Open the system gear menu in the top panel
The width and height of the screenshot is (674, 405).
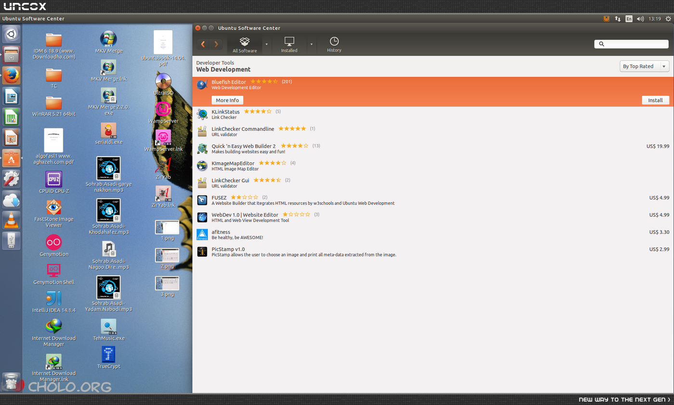668,19
